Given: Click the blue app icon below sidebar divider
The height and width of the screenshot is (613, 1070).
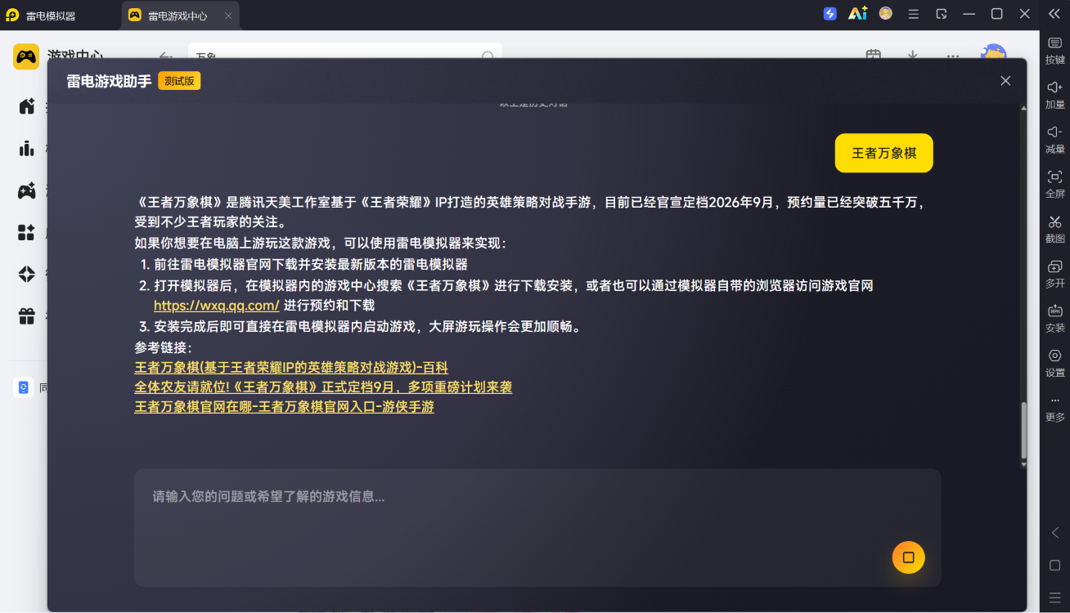Looking at the screenshot, I should [23, 387].
